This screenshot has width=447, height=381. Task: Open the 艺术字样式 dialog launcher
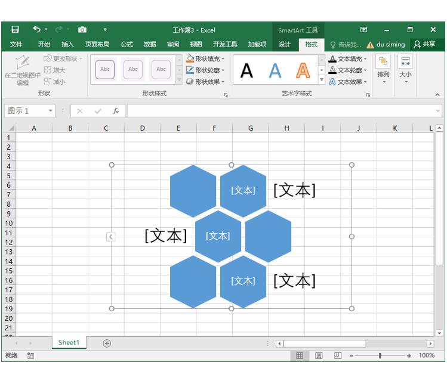click(x=368, y=95)
